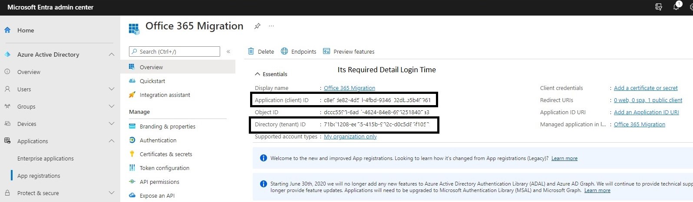The height and width of the screenshot is (202, 693).
Task: Open Office 365 Migration display name link
Action: coord(350,88)
